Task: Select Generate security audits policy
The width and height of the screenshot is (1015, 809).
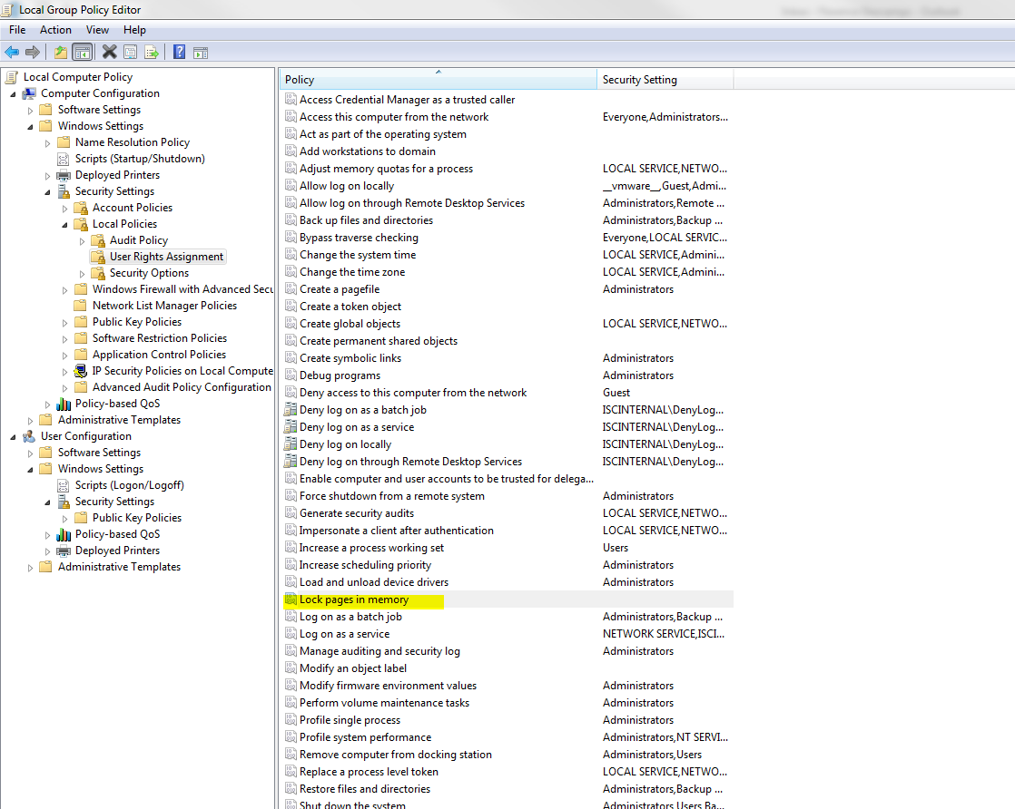Action: point(357,513)
